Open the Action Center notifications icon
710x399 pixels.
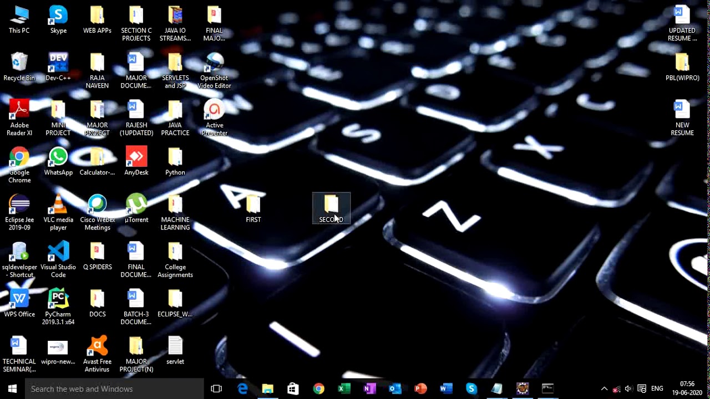642,388
